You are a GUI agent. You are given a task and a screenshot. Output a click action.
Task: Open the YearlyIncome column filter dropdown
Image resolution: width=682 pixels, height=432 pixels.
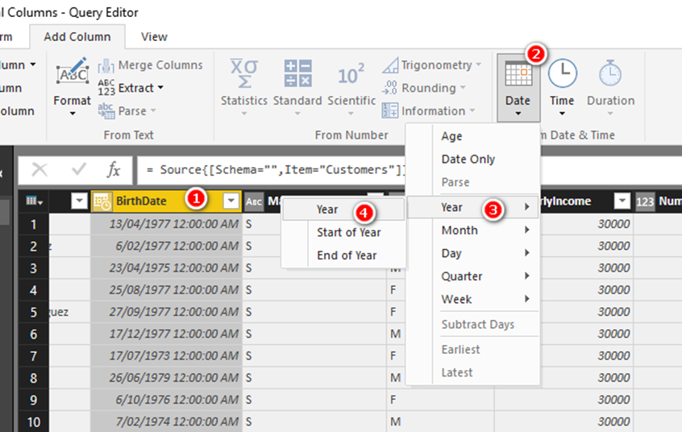(x=622, y=201)
